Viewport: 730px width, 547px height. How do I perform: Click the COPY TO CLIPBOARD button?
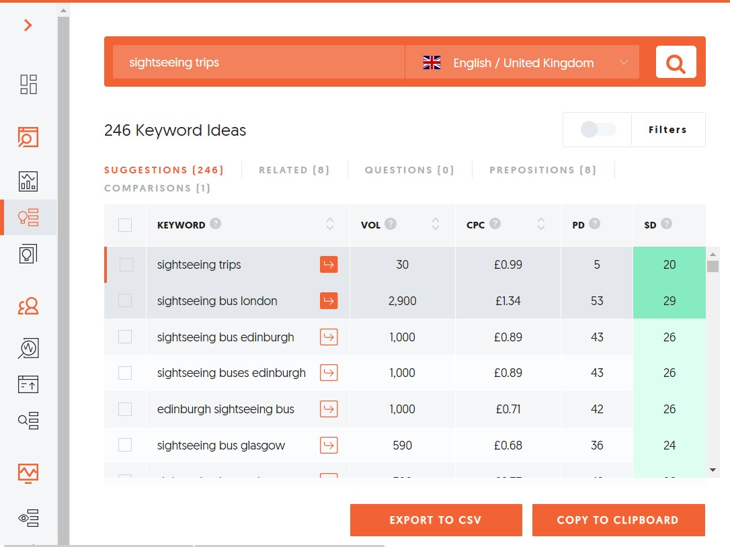(x=618, y=519)
